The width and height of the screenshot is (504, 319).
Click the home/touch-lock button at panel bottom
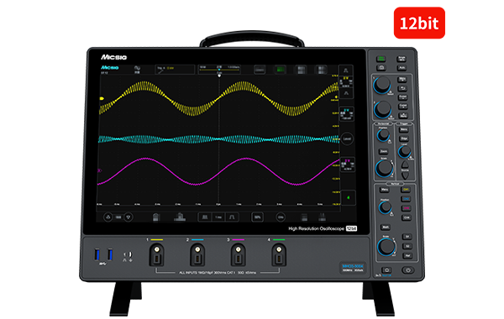pos(386,269)
